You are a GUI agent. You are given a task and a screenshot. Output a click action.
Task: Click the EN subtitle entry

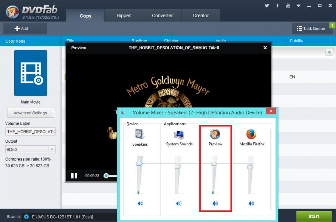pos(292,77)
